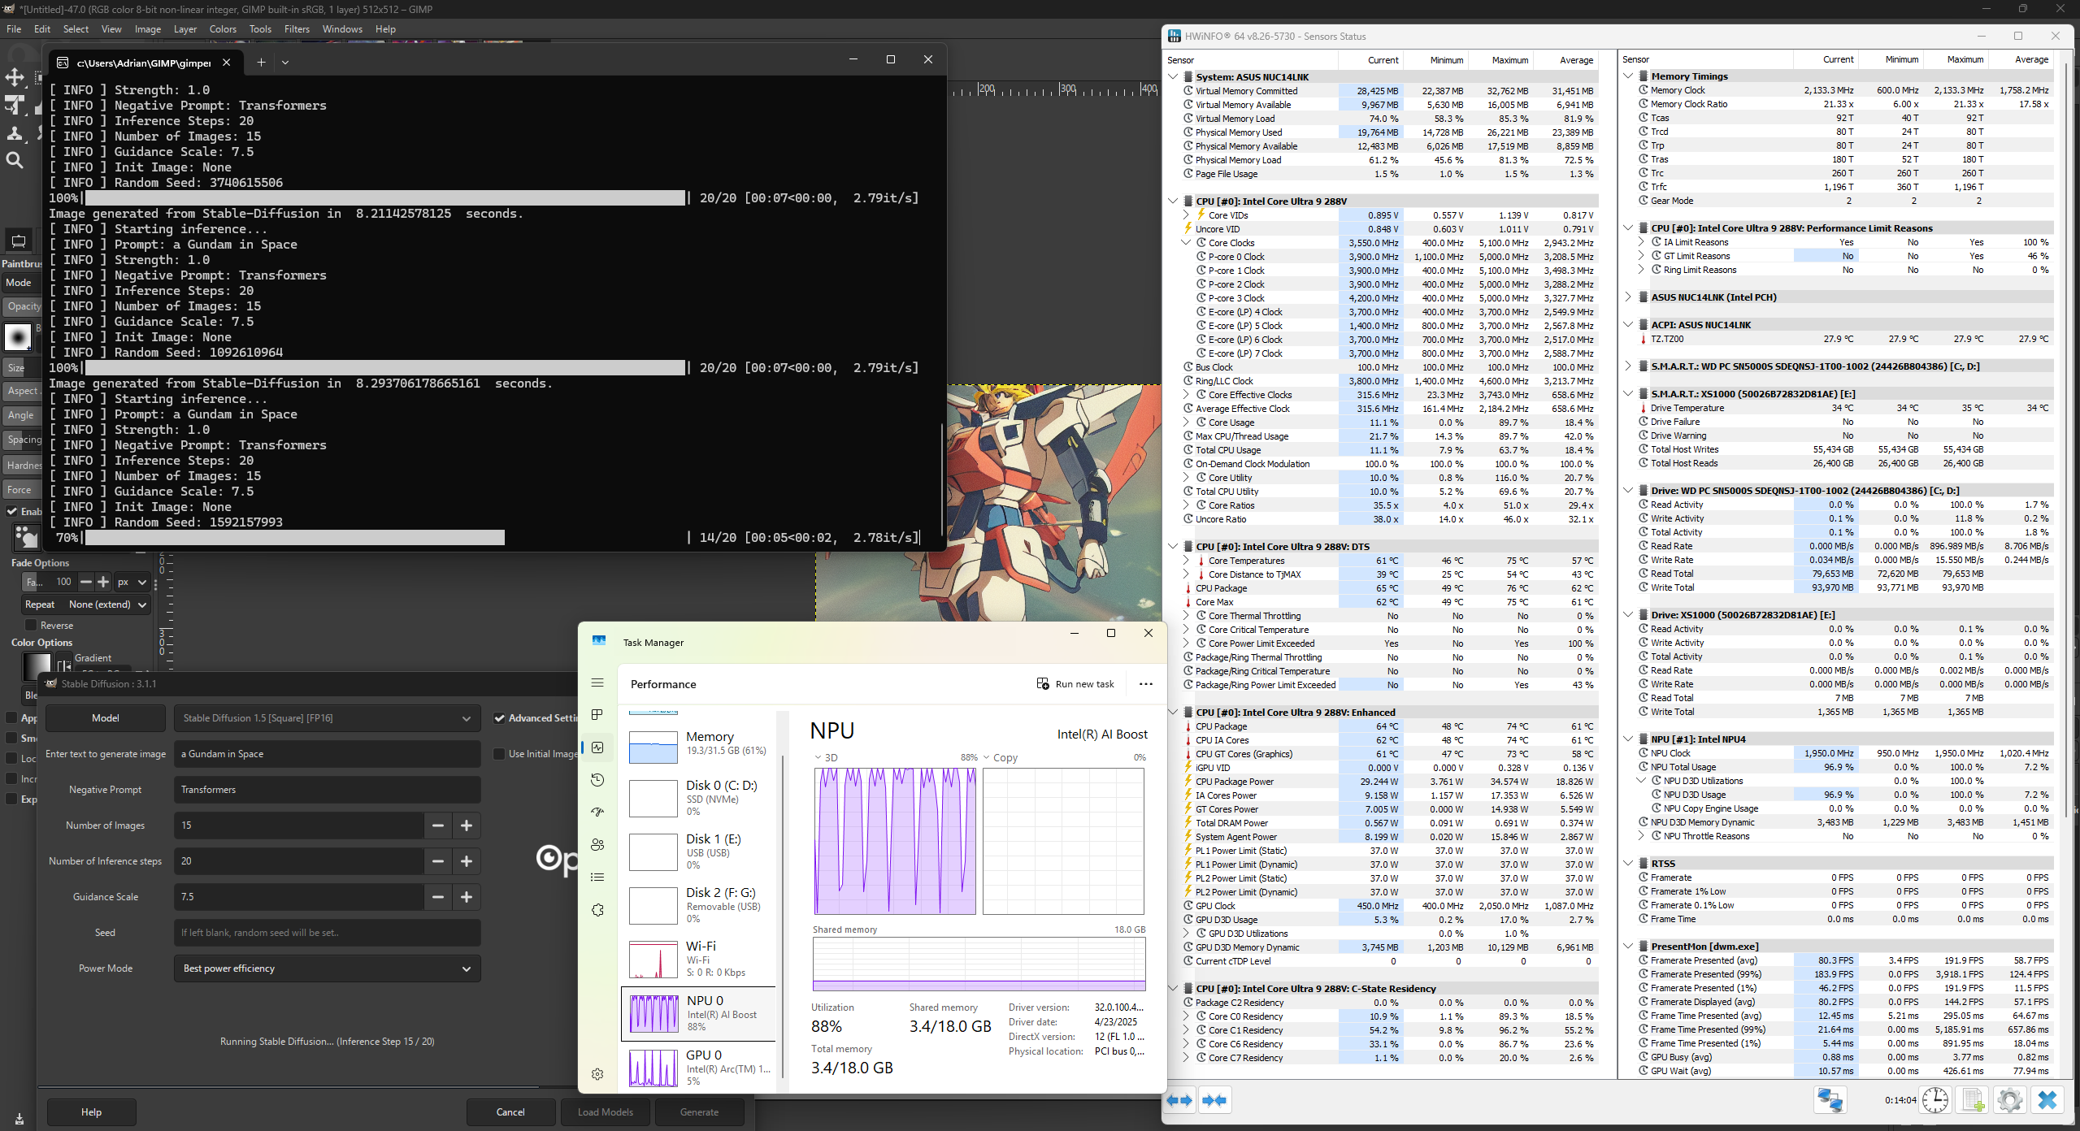
Task: Open the Repeat None (extend) dropdown
Action: [x=86, y=604]
